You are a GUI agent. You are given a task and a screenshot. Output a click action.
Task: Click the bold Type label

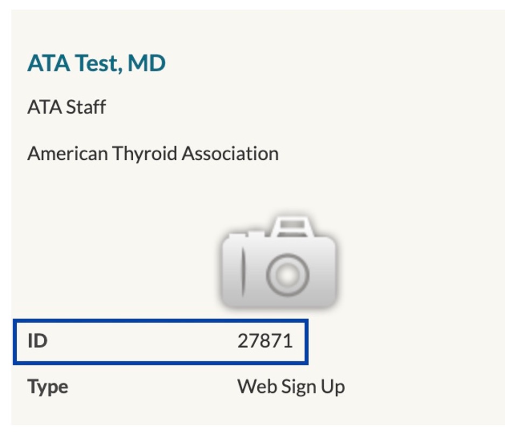pos(47,386)
